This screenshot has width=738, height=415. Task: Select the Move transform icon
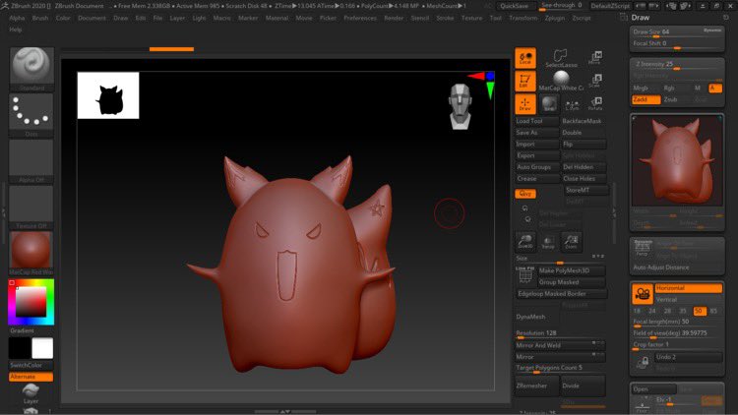(x=595, y=58)
